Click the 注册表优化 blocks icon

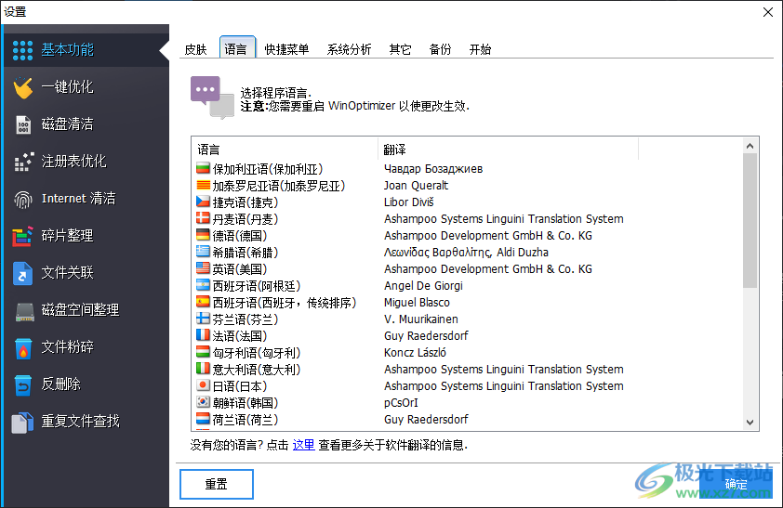pyautogui.click(x=23, y=162)
